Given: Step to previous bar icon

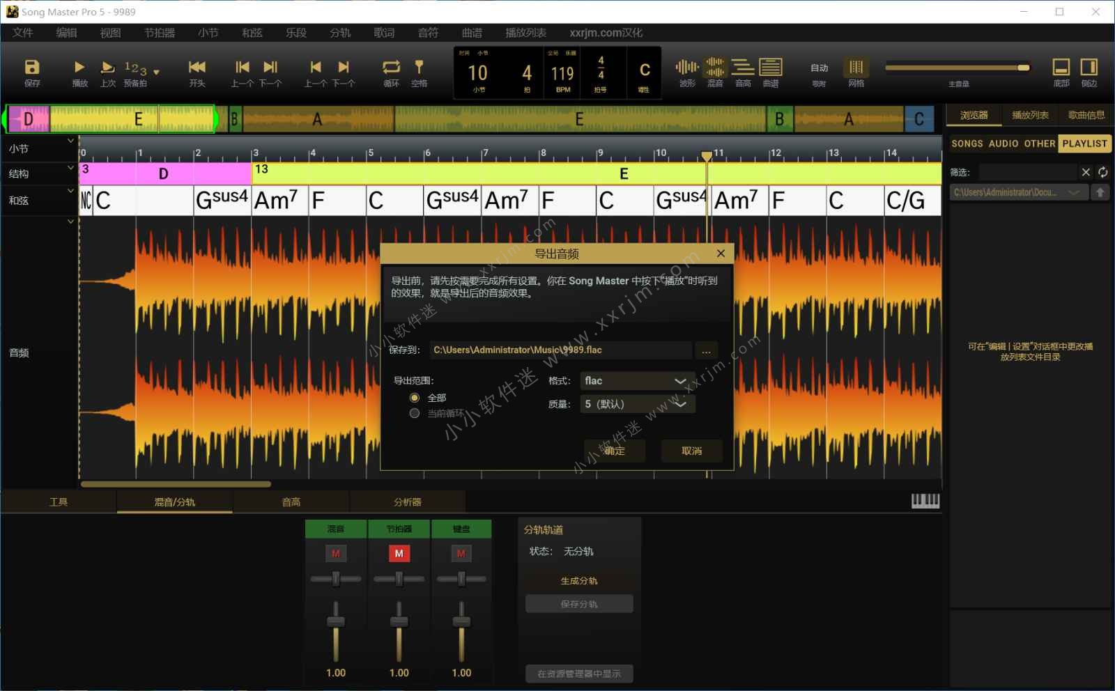Looking at the screenshot, I should tap(316, 68).
